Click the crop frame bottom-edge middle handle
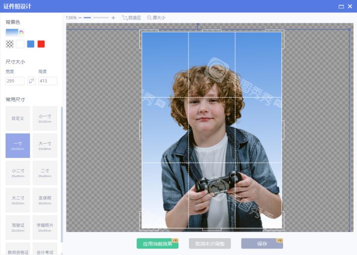Screen dimensions: 357x255 (212, 229)
